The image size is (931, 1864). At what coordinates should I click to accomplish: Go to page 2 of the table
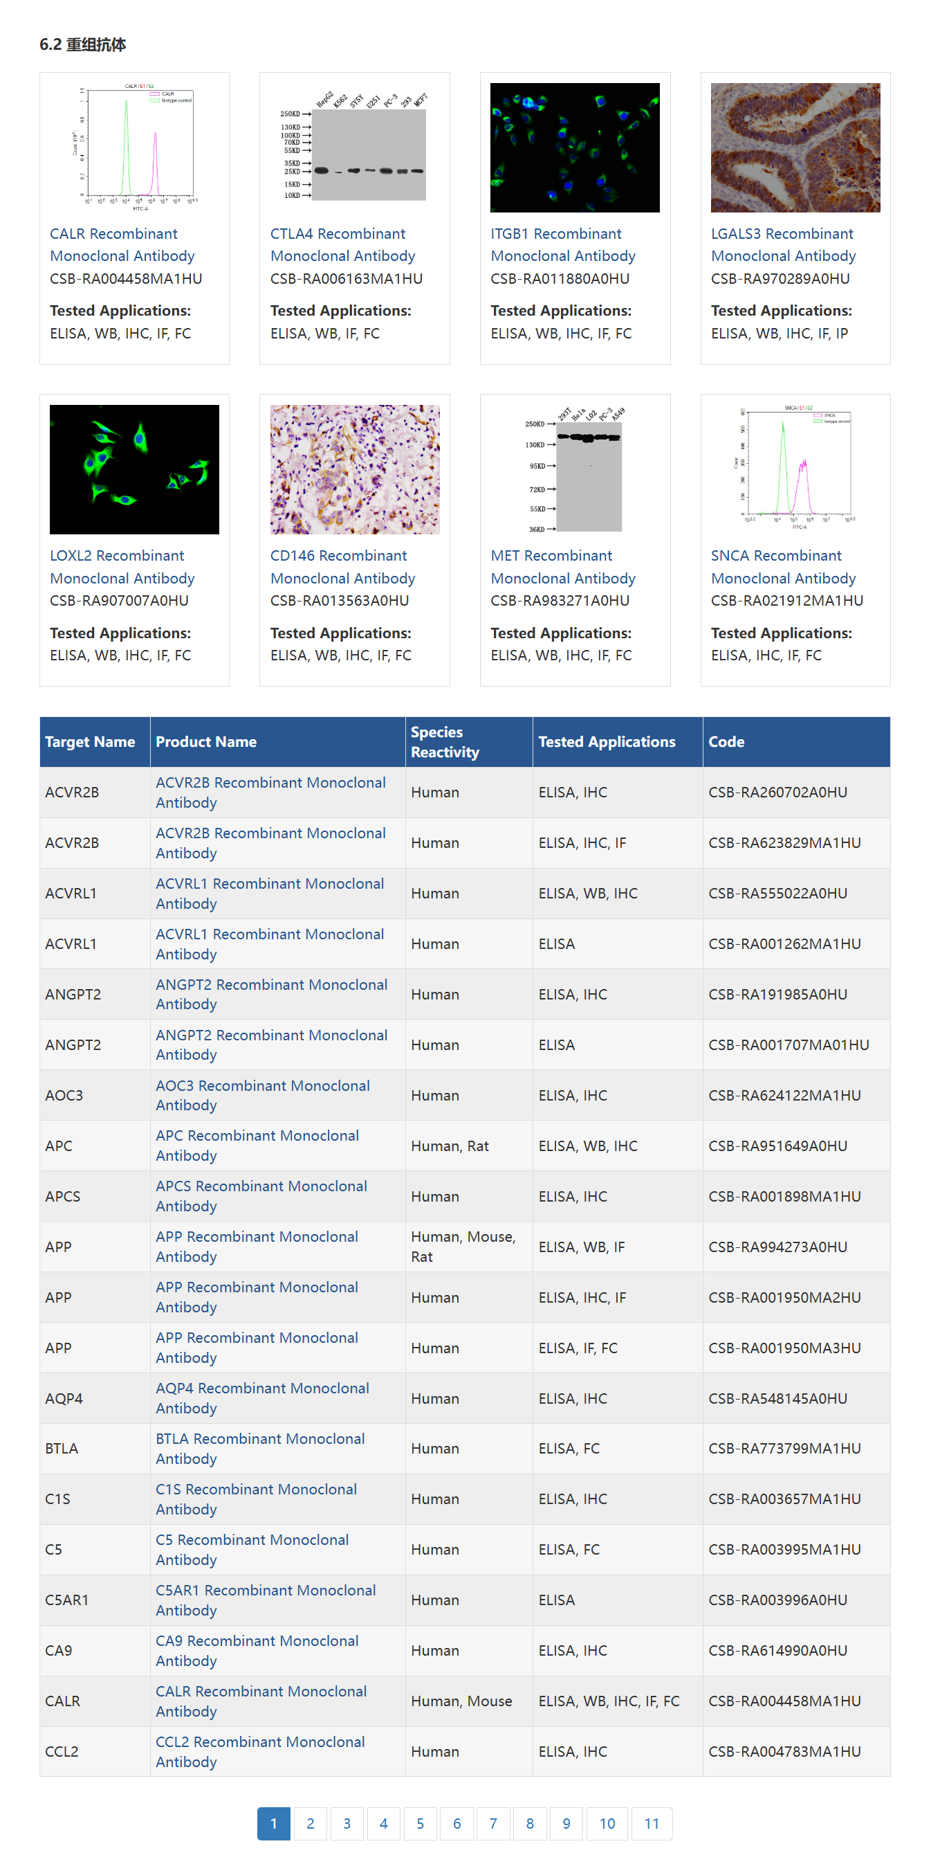click(x=310, y=1823)
